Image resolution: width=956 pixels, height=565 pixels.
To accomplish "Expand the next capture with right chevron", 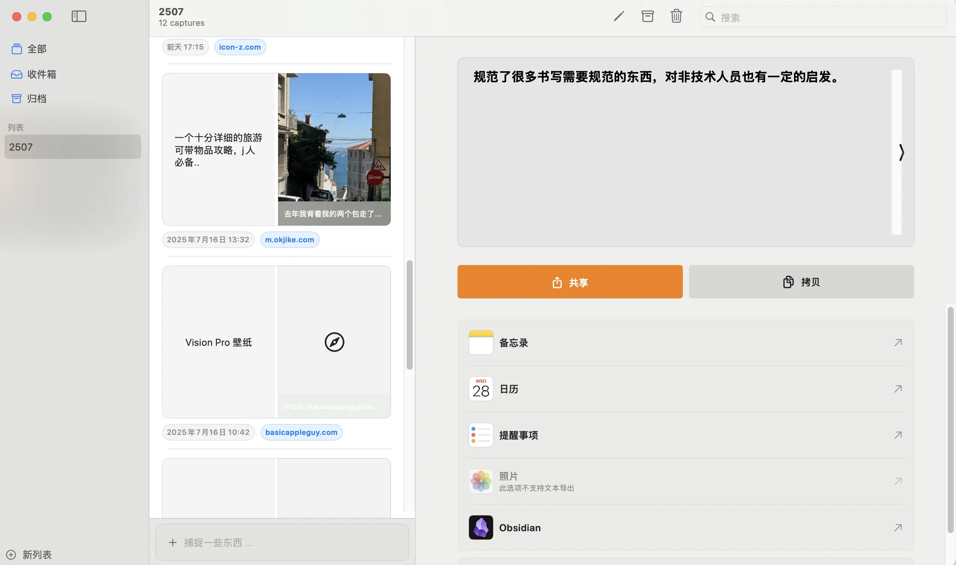I will (901, 152).
